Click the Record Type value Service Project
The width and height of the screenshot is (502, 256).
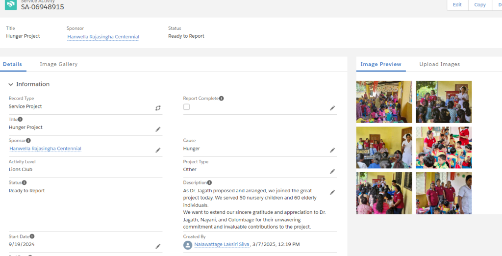(x=25, y=106)
